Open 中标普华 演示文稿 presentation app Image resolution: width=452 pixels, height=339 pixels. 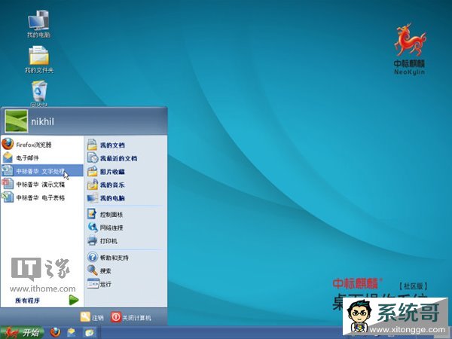(x=42, y=185)
